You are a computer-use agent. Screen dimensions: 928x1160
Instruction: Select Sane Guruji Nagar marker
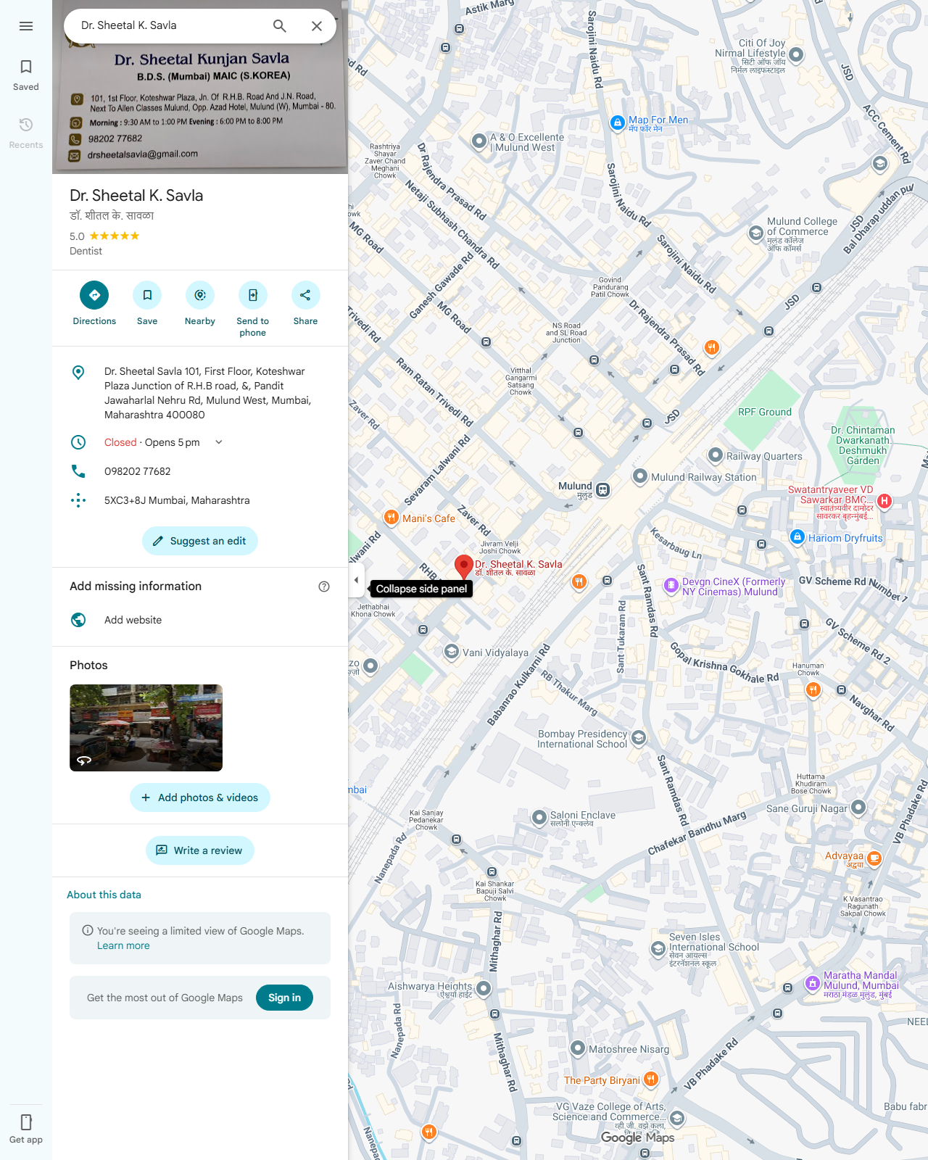pos(858,807)
